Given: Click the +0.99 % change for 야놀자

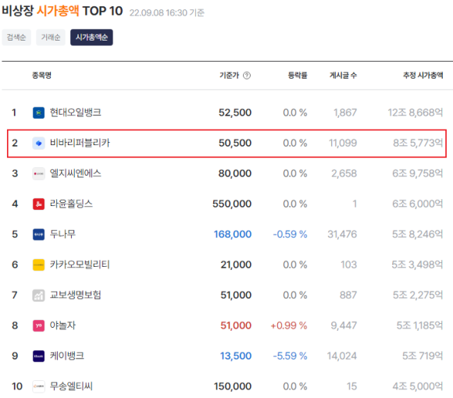Looking at the screenshot, I should pyautogui.click(x=289, y=326).
